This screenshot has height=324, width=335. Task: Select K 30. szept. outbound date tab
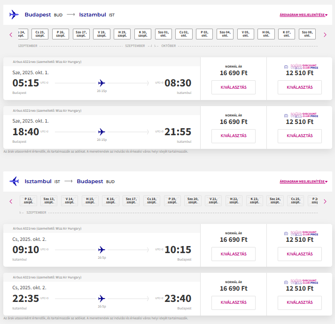pyautogui.click(x=143, y=34)
